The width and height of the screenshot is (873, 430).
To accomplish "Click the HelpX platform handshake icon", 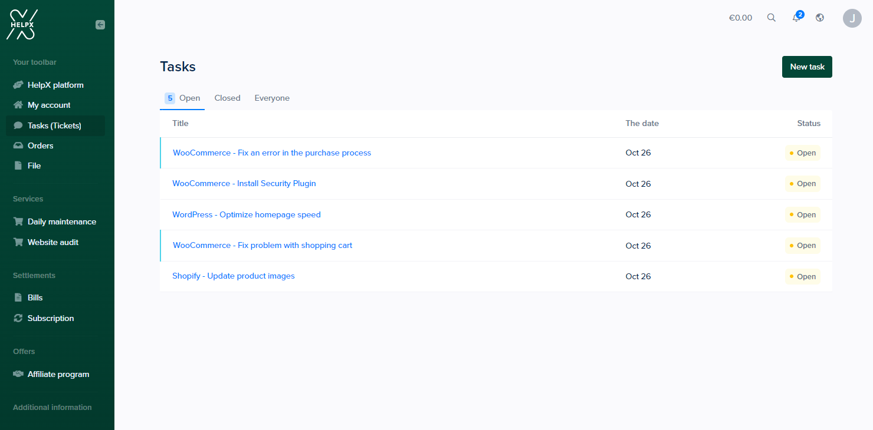I will [18, 85].
